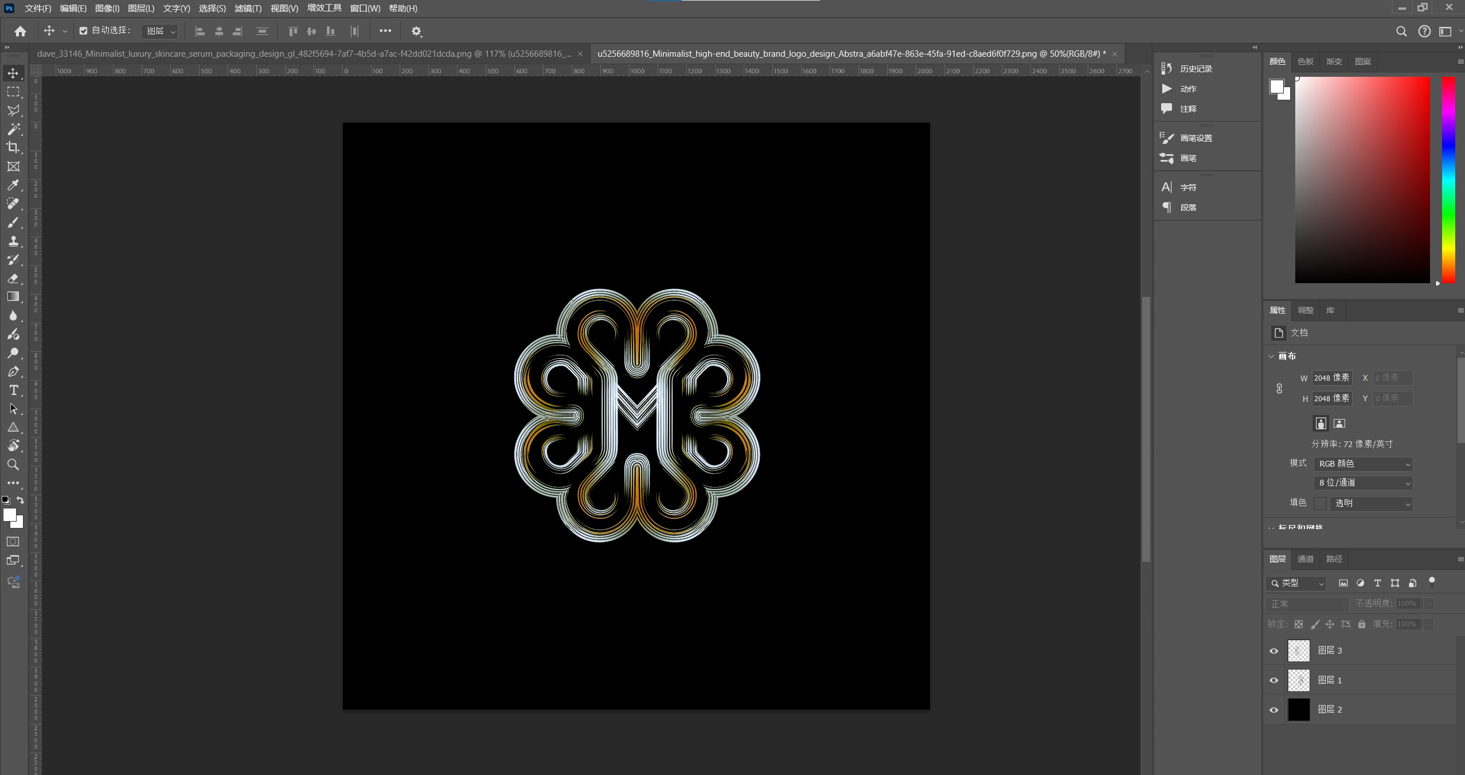Select the Crop tool
The width and height of the screenshot is (1465, 775).
click(13, 147)
